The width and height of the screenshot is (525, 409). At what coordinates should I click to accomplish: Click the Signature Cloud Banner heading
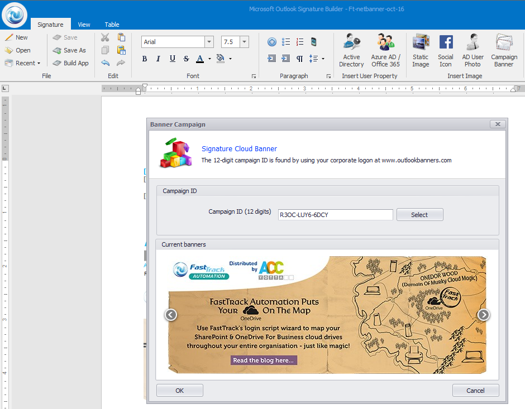tap(239, 149)
